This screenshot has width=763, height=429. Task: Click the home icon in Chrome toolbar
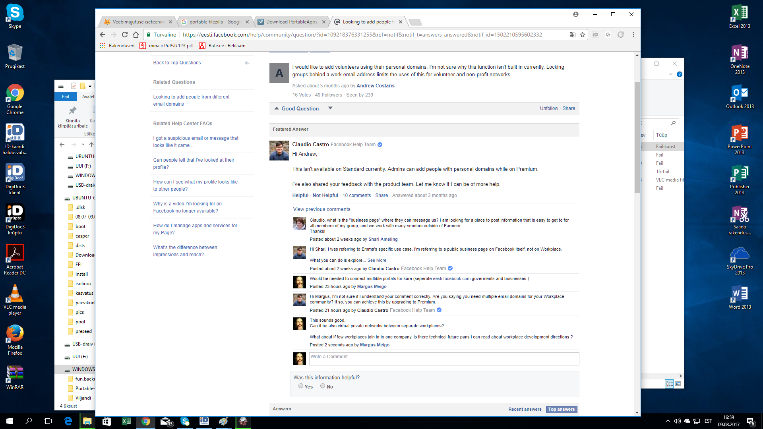point(136,35)
